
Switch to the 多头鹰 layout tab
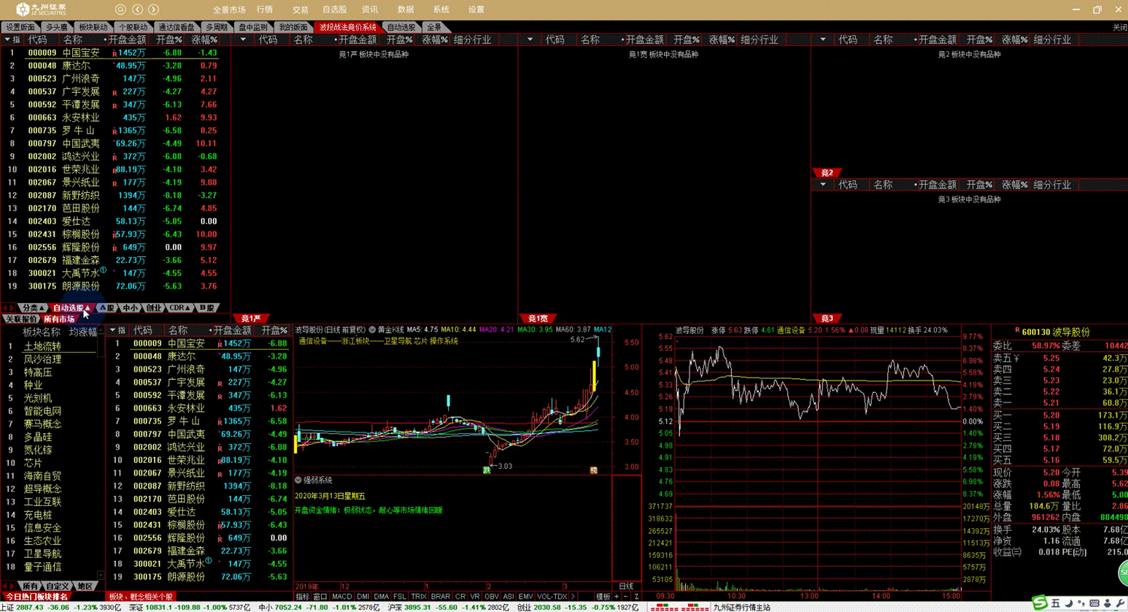click(x=56, y=27)
